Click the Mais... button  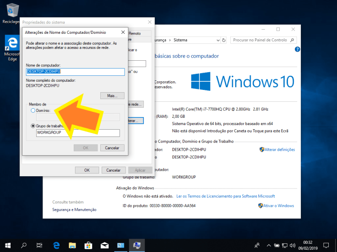click(x=112, y=96)
